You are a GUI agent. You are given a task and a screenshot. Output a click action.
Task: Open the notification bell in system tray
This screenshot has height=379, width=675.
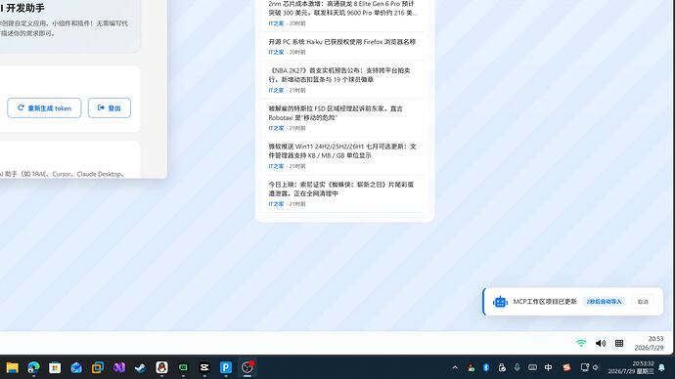point(661,368)
